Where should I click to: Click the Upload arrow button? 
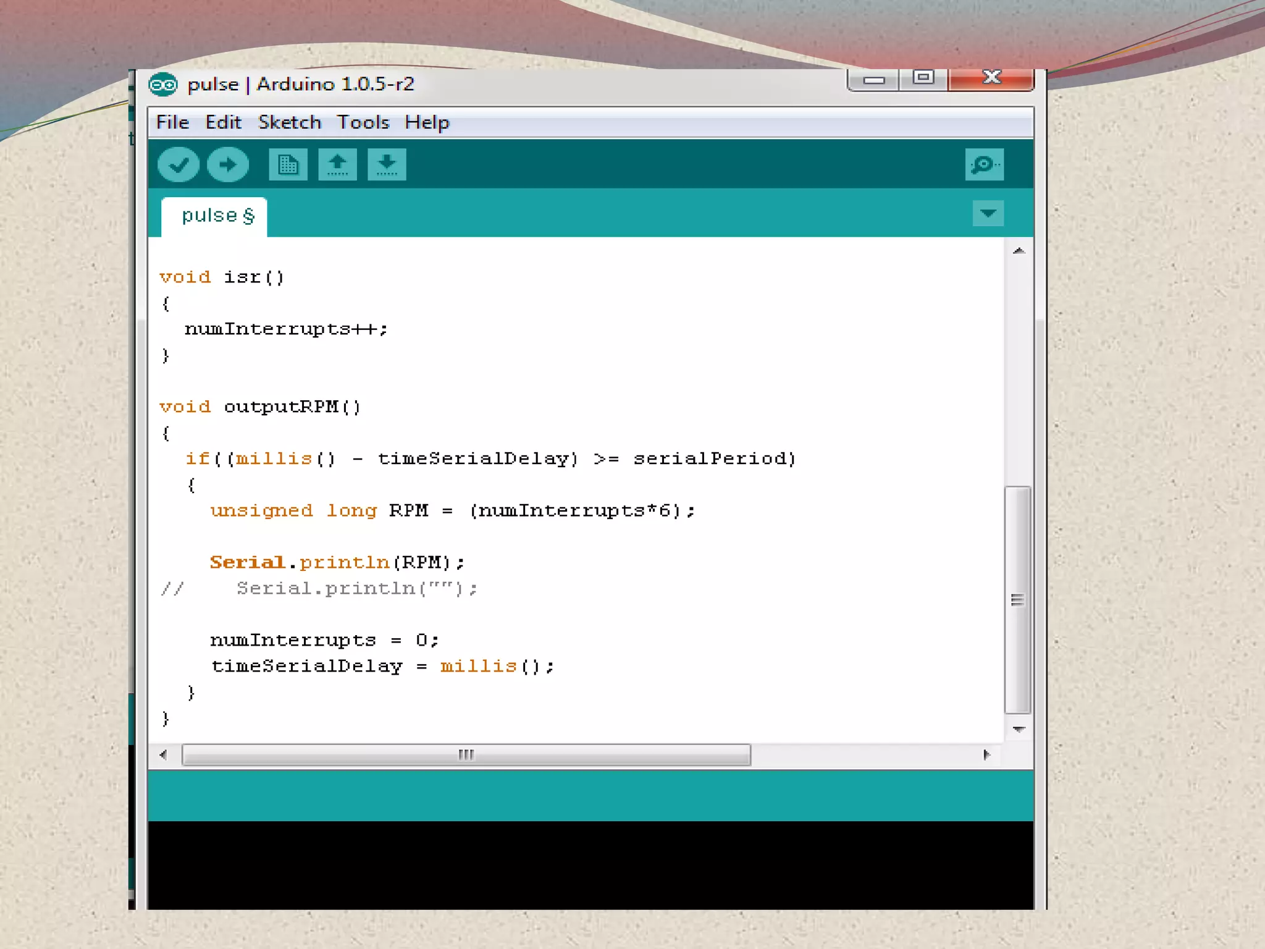pyautogui.click(x=228, y=165)
